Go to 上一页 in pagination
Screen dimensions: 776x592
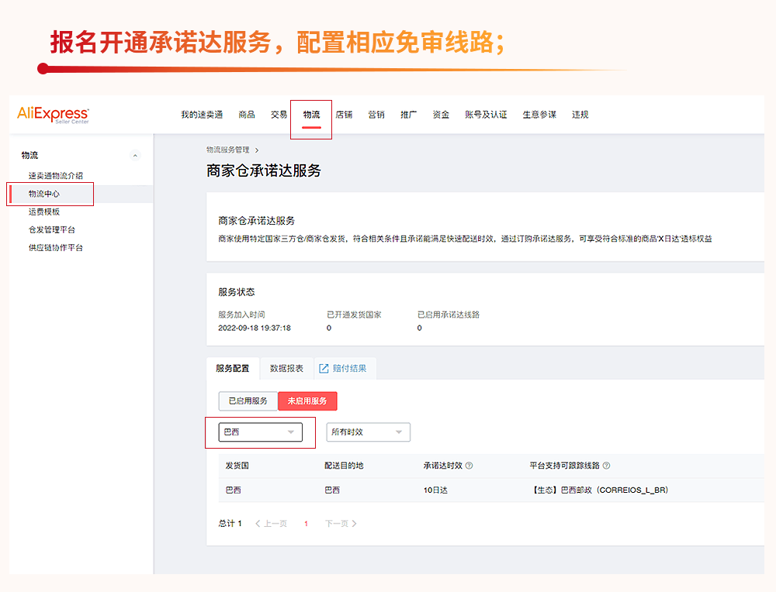271,524
